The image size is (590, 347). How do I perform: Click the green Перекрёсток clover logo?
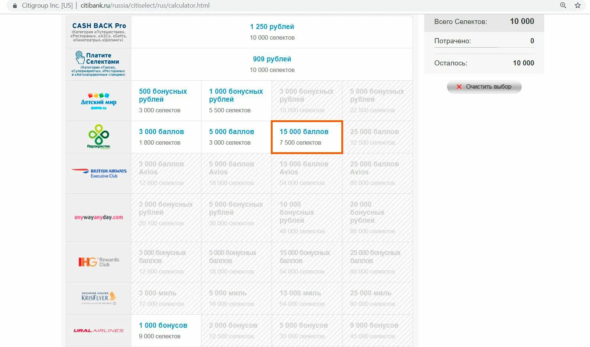[99, 137]
